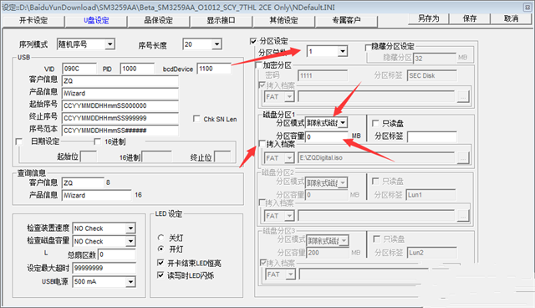Click the 查询信息 客户信息 field
The width and height of the screenshot is (535, 308).
tap(83, 182)
